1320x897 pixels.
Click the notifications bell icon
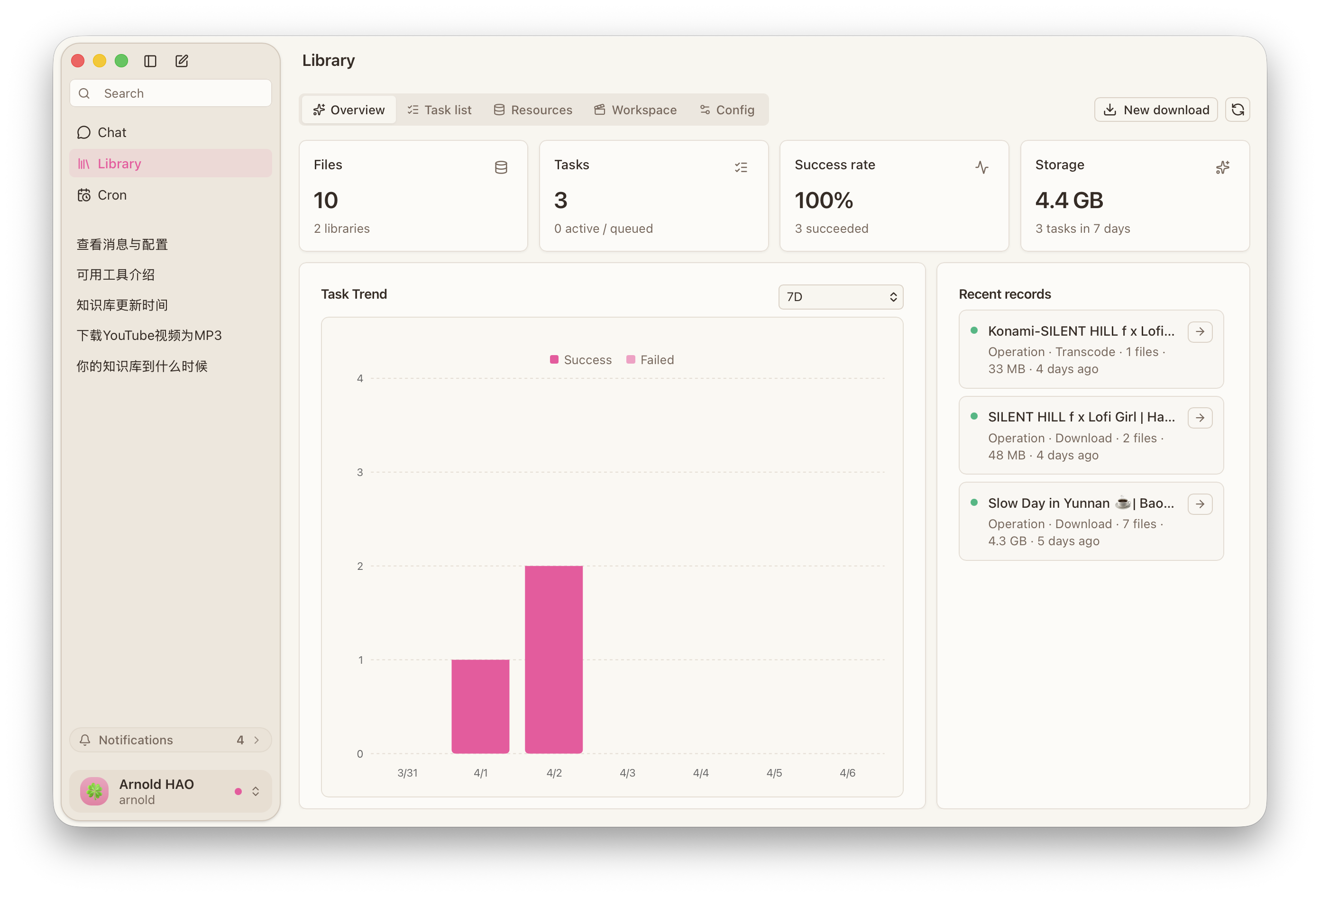tap(84, 740)
